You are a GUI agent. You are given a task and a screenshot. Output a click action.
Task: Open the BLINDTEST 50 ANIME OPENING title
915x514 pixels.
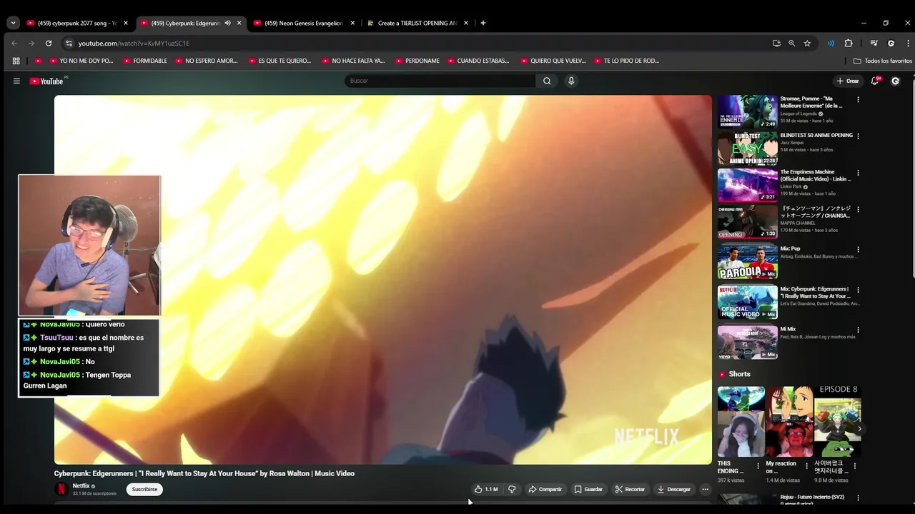pyautogui.click(x=816, y=135)
